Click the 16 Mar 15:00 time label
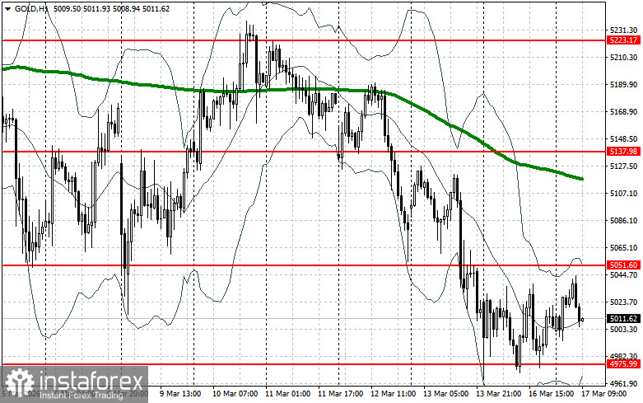Screen dimensions: 643x403 pyautogui.click(x=551, y=394)
